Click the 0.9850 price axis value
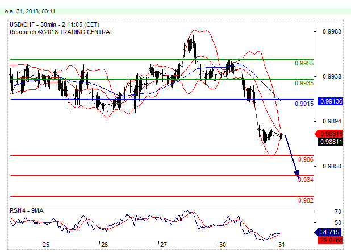 click(x=332, y=166)
